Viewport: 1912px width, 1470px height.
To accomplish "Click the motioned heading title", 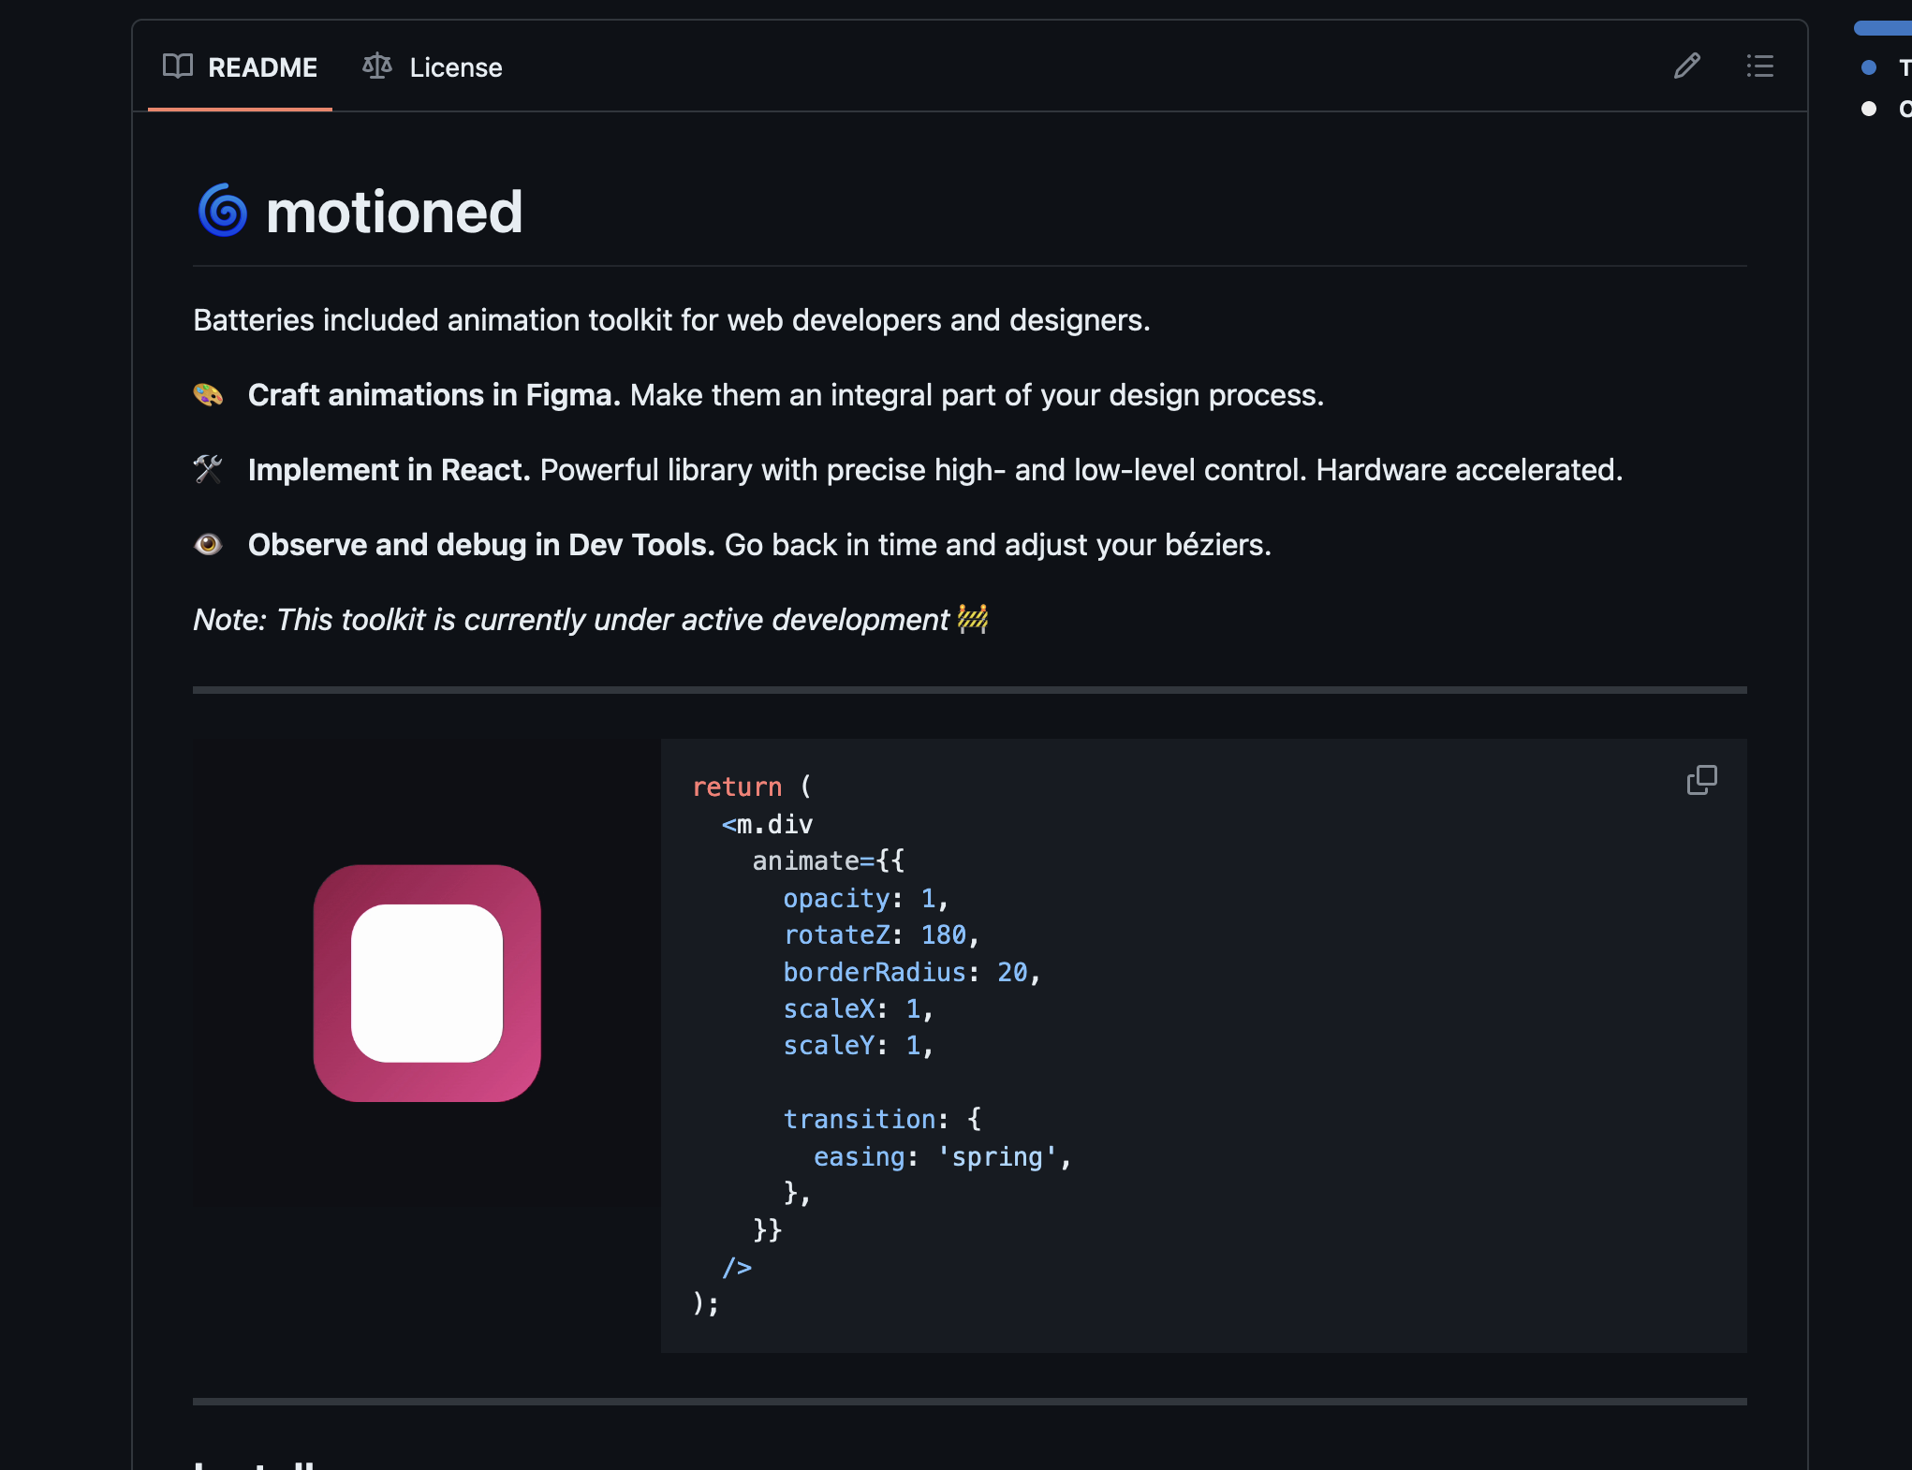I will (x=393, y=212).
